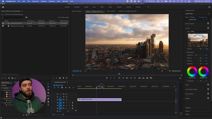This screenshot has width=212, height=119.
Task: Select the Hand tool
Action: click(48, 102)
